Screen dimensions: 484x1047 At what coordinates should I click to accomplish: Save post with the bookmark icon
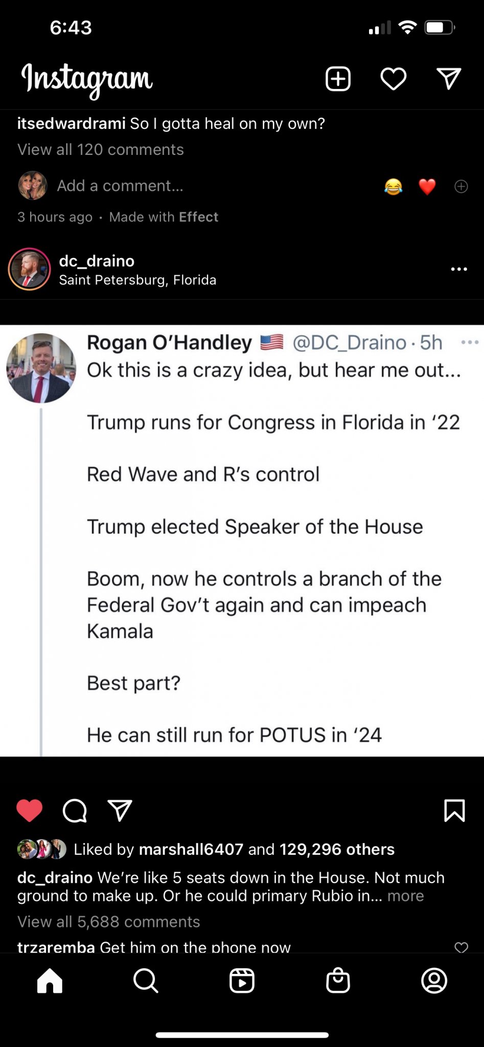click(454, 811)
